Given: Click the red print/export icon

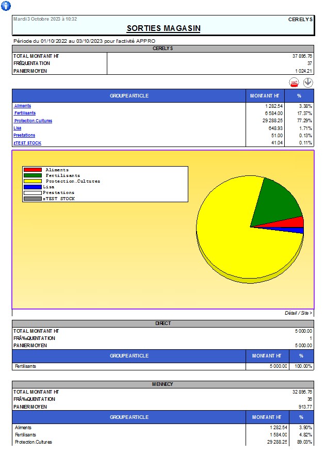Looking at the screenshot, I should [294, 83].
